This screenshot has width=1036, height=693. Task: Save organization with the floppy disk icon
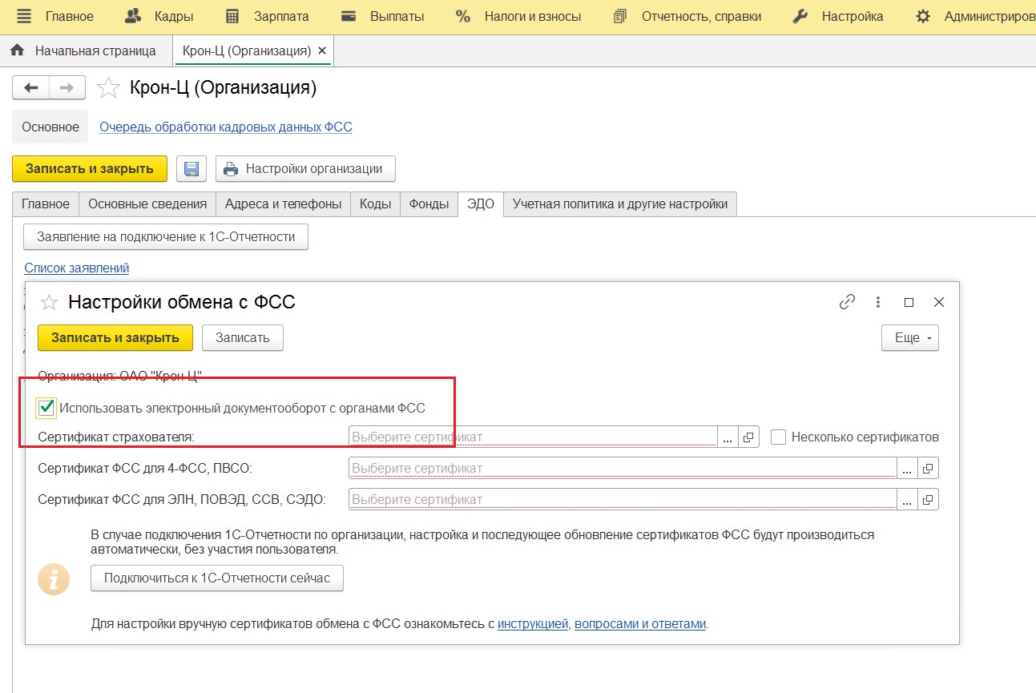click(191, 169)
